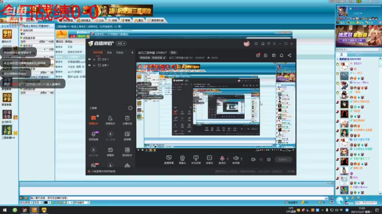382x214 pixels.
Task: Toggle the preview eye icon in bottom bar
Action: pyautogui.click(x=261, y=159)
